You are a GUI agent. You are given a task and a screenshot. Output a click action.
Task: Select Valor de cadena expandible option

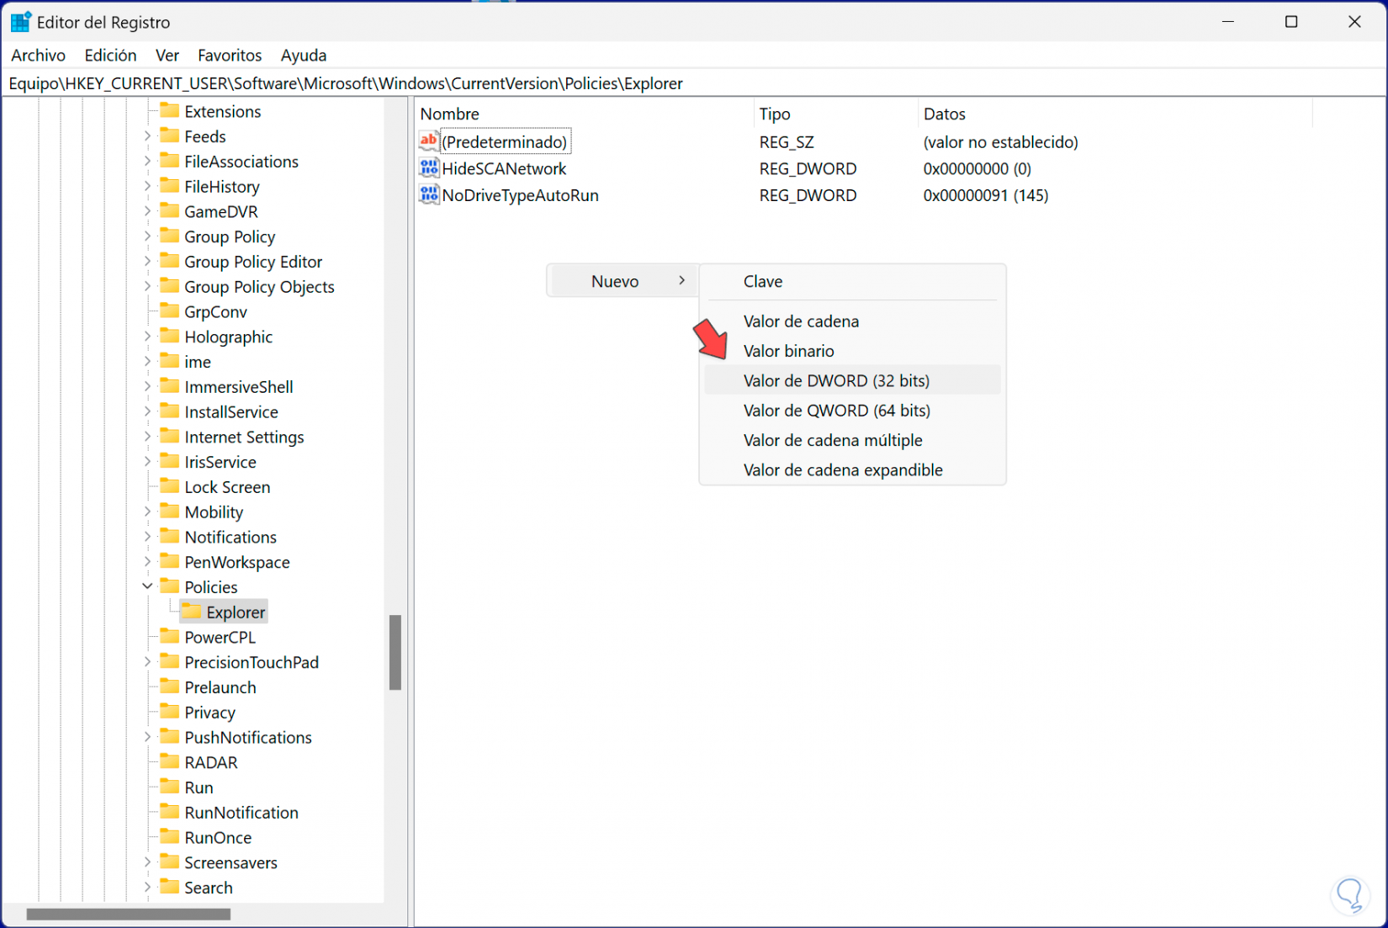coord(842,469)
